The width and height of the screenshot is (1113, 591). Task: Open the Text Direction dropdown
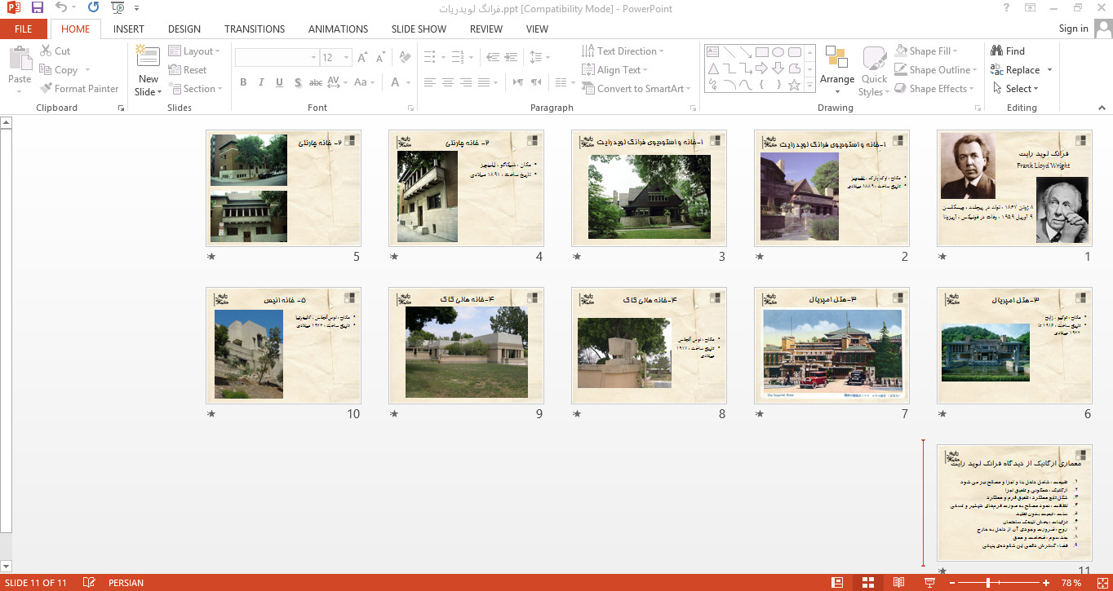coord(623,51)
